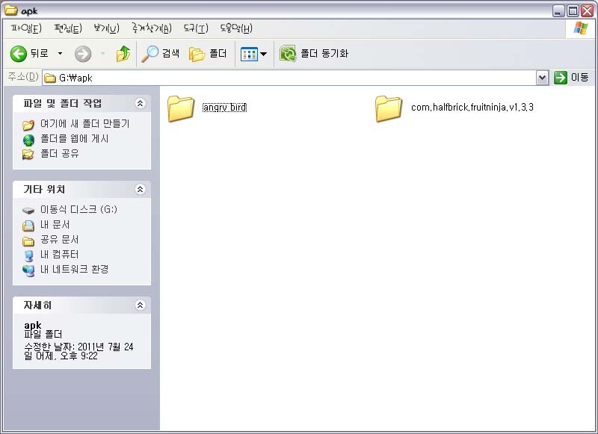The height and width of the screenshot is (434, 598).
Task: Click the Forward arrow icon
Action: [83, 54]
